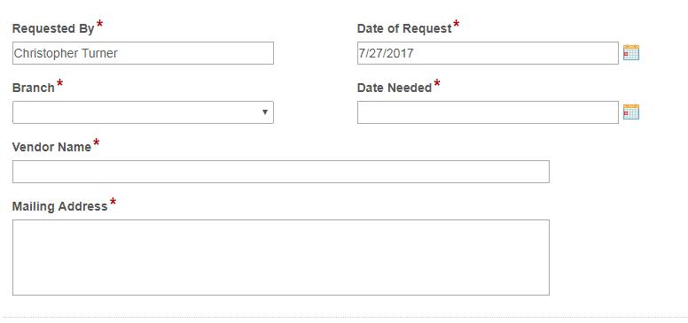Click into the empty Date Needed field
Screen dimensions: 688x323
pos(488,112)
